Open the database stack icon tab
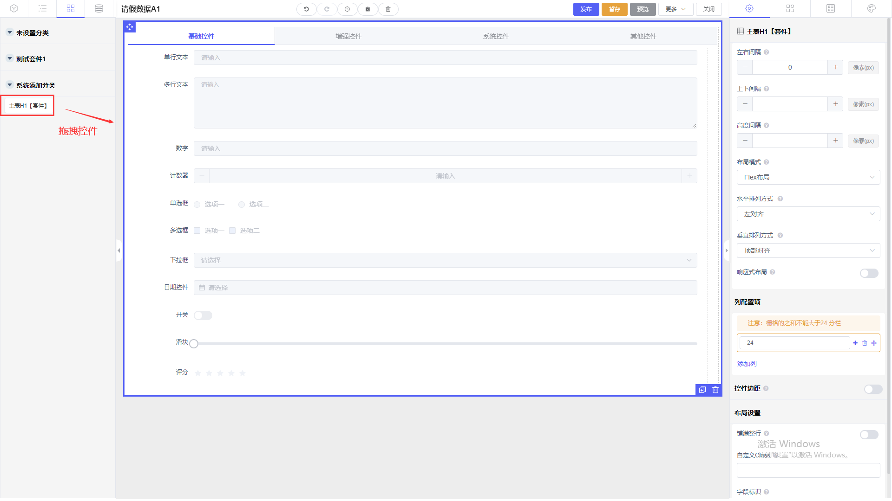The image size is (892, 501). click(x=98, y=8)
